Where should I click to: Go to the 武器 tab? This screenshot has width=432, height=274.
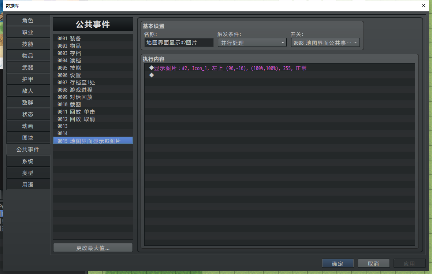[28, 67]
